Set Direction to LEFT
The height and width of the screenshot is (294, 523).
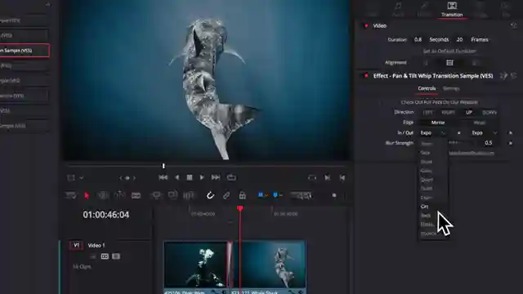coord(427,113)
